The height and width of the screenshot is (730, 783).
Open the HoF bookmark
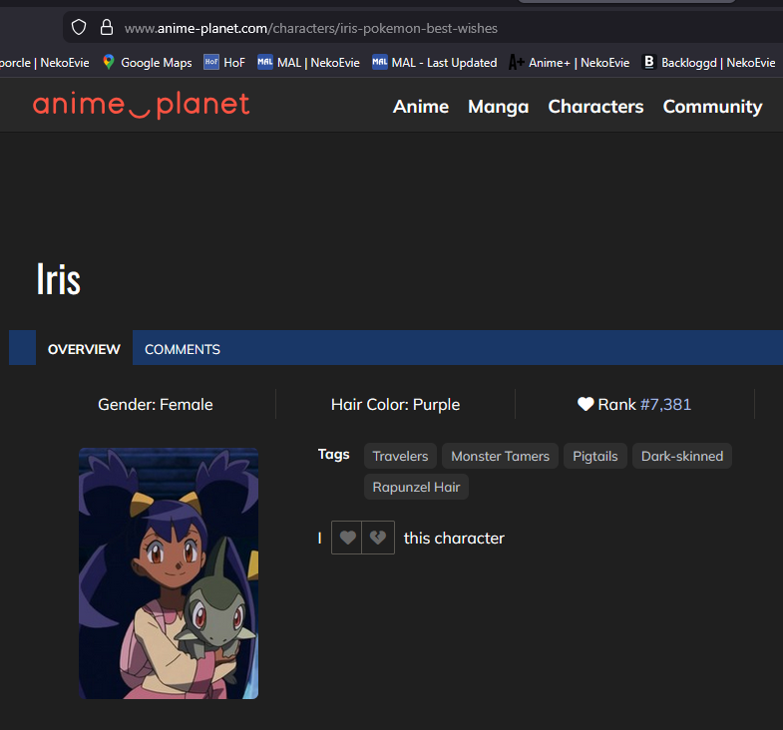224,63
